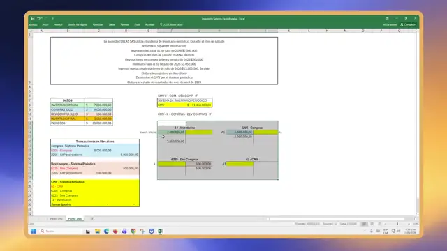Select column A header
This screenshot has height=251, width=447.
pyautogui.click(x=42, y=31)
